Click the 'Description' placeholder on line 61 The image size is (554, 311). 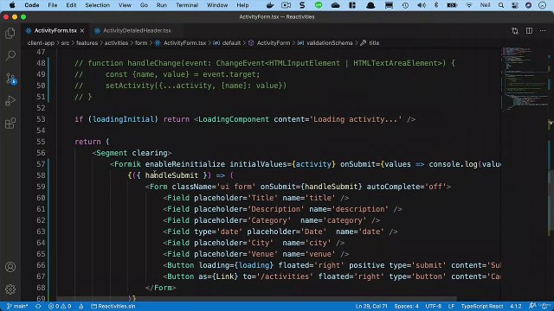click(275, 209)
